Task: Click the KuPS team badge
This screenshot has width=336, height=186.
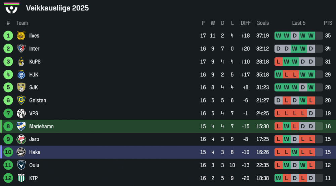Action: pyautogui.click(x=21, y=62)
